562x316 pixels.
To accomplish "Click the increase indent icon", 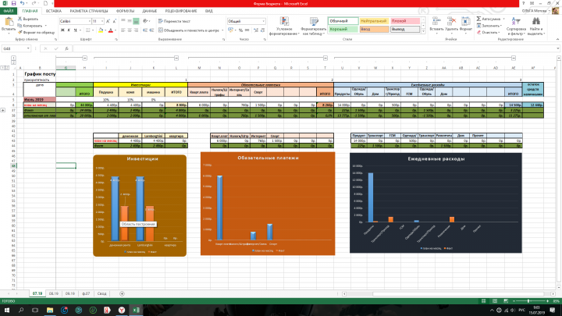I will pos(151,30).
